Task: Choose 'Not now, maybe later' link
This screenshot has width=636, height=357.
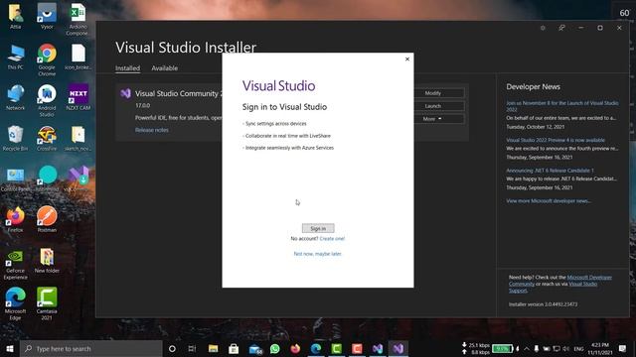Action: click(x=318, y=254)
